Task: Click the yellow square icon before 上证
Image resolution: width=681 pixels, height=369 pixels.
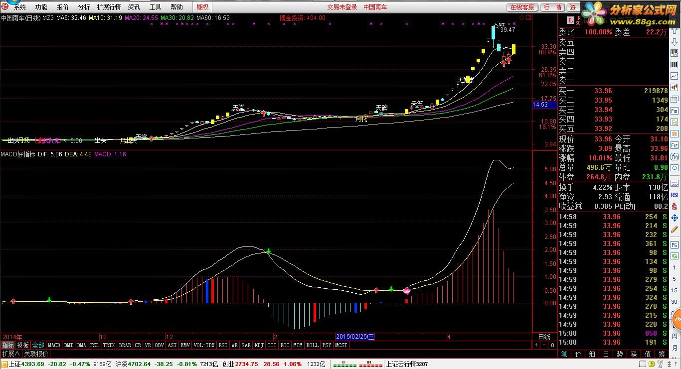Action: 4,364
